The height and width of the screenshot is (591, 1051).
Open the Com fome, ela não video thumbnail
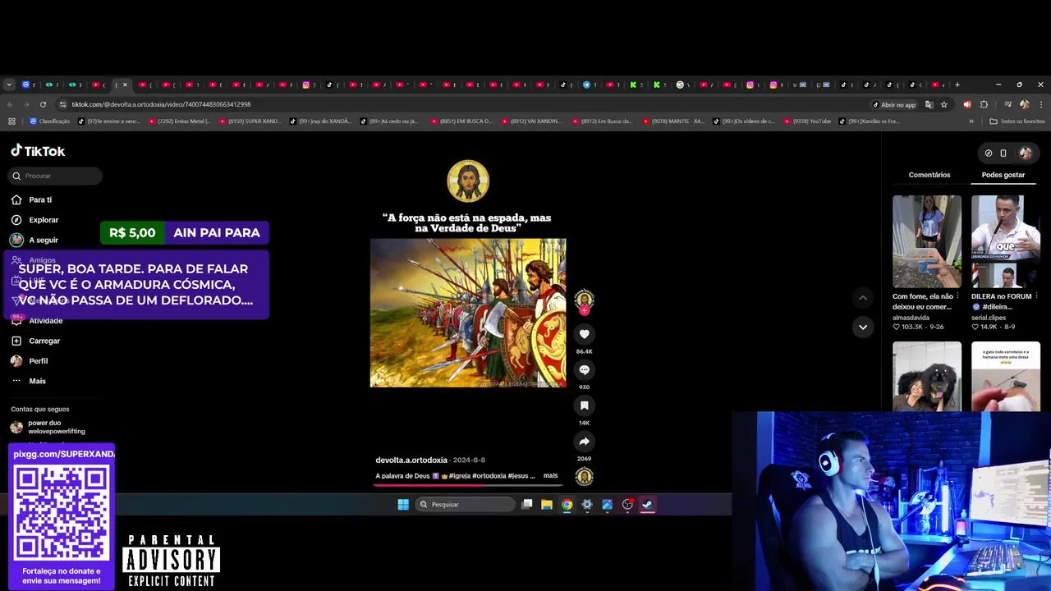coord(927,241)
